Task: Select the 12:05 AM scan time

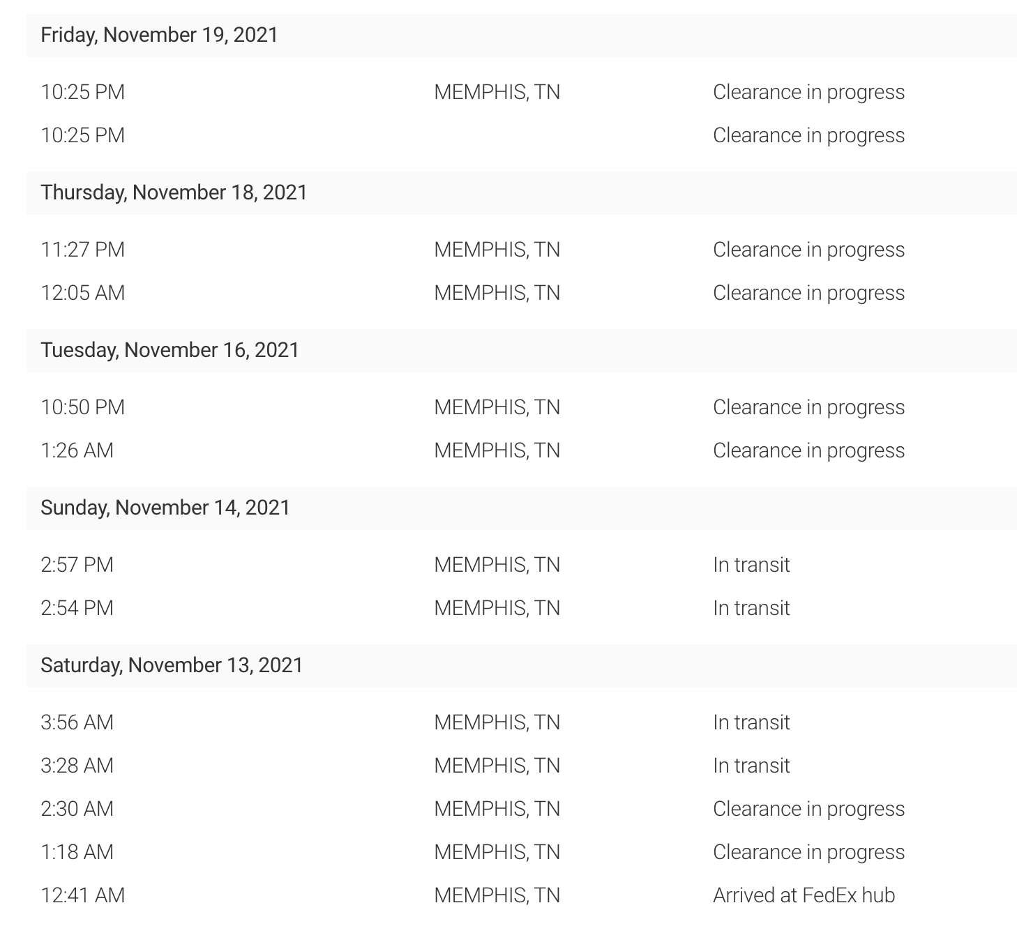Action: point(82,293)
